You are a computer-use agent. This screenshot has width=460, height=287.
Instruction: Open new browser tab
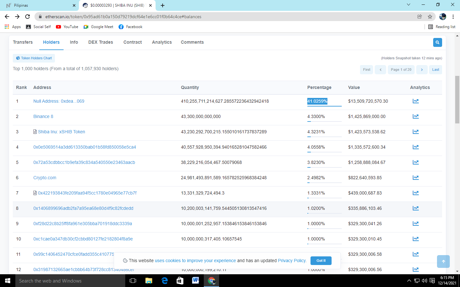[x=163, y=5]
